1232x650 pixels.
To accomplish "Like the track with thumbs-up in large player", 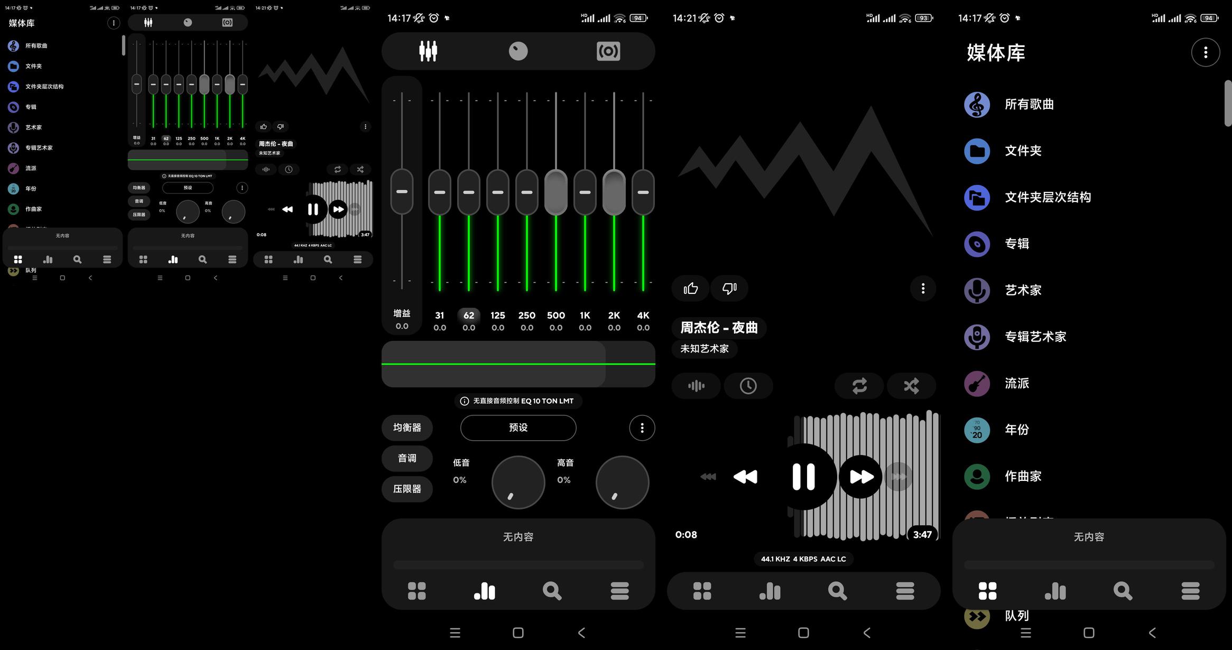I will point(690,289).
